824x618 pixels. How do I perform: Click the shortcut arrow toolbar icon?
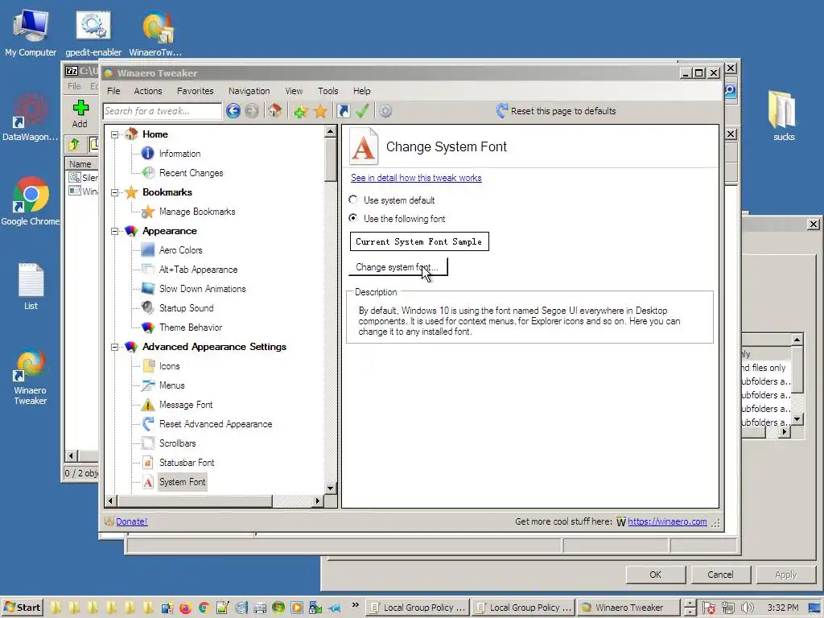(x=343, y=111)
